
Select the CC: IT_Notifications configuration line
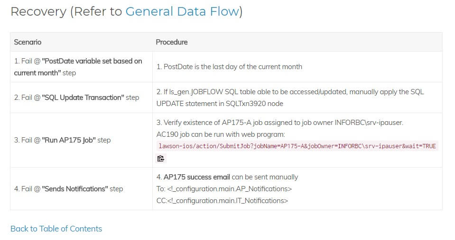(222, 201)
